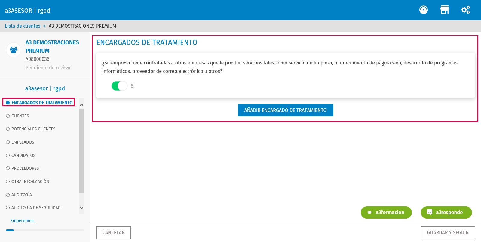Click sidebar scroll up chevron

[x=81, y=105]
